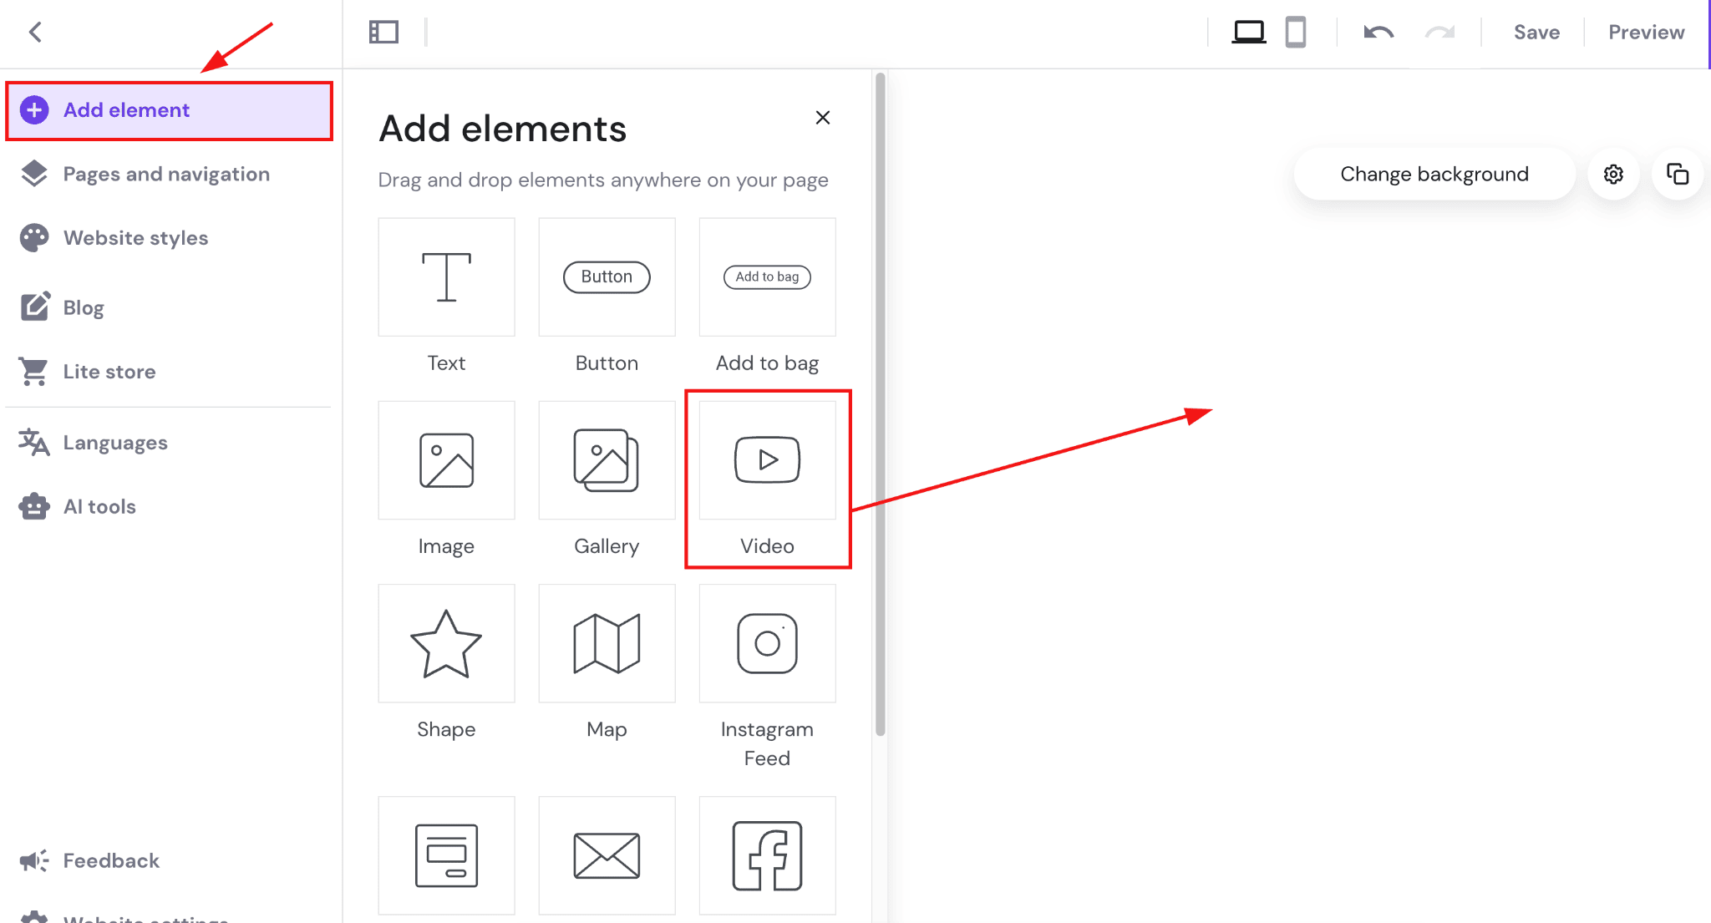Click Change background button
1711x923 pixels.
tap(1434, 174)
